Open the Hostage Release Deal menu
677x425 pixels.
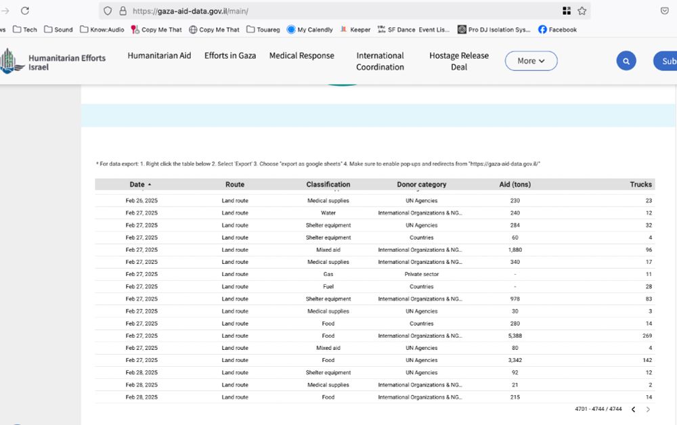(x=459, y=62)
